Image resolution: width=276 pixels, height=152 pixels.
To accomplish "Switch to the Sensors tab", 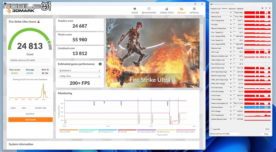I will [x=224, y=8].
